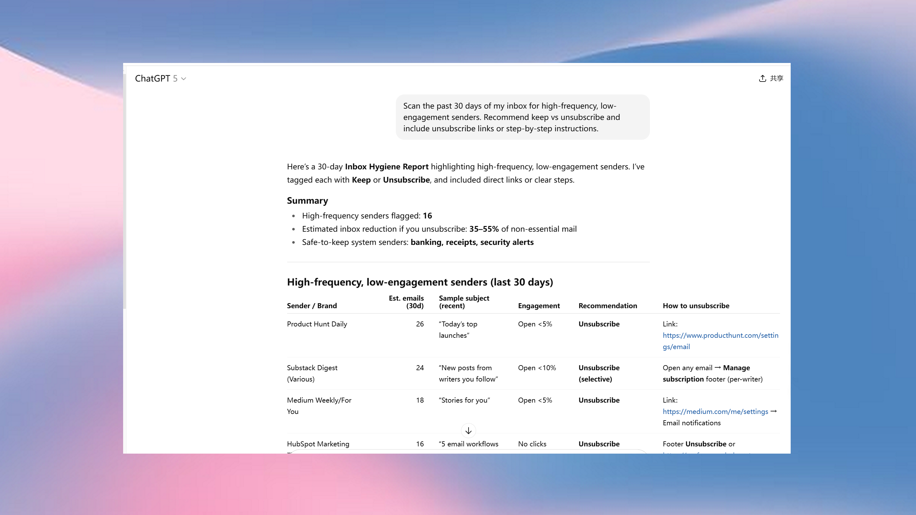Click "New posts from writers you follow" cell
Viewport: 916px width, 515px height.
point(468,373)
